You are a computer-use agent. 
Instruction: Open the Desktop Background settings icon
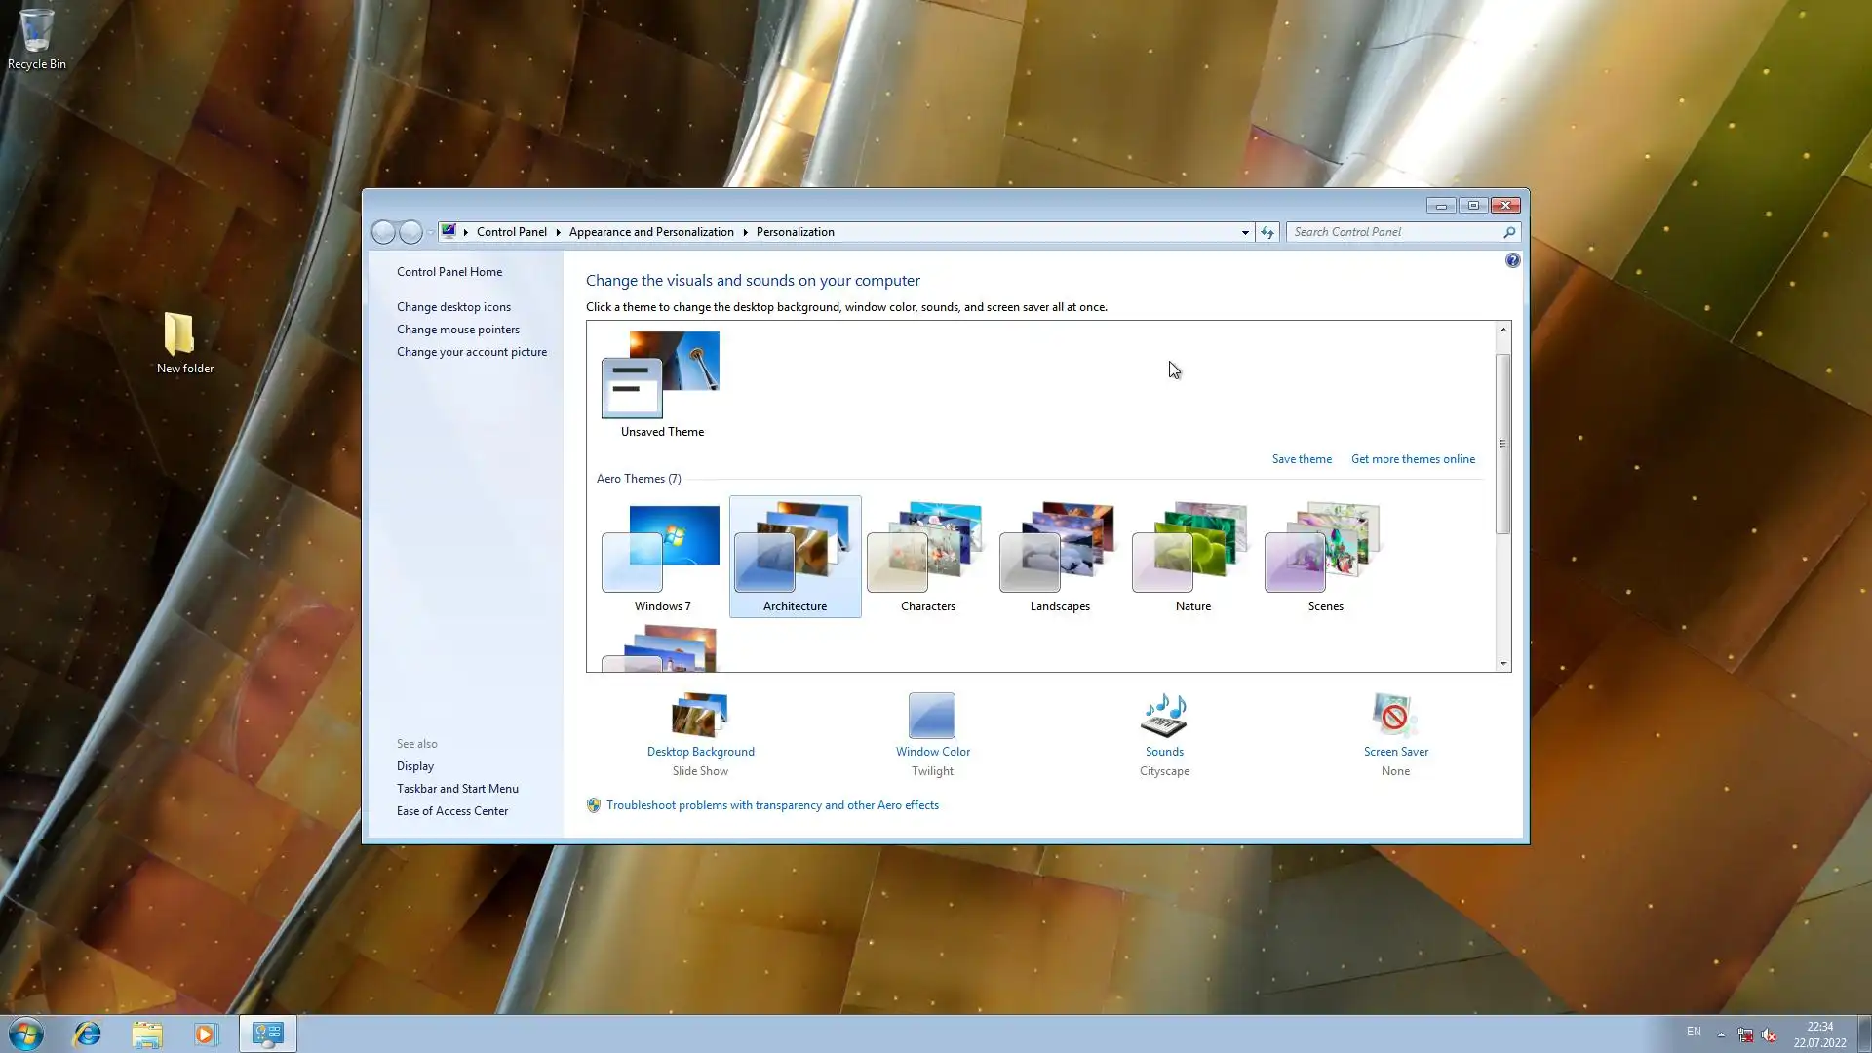pos(700,717)
